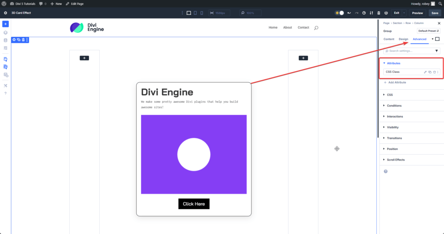Open the Layers panel icon
This screenshot has height=234, width=444.
pyautogui.click(x=5, y=33)
